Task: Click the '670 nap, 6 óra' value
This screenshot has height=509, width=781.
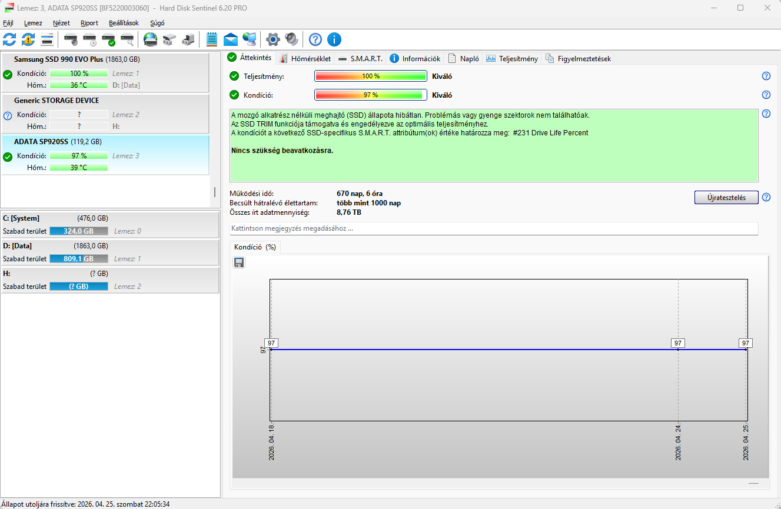Action: 360,194
